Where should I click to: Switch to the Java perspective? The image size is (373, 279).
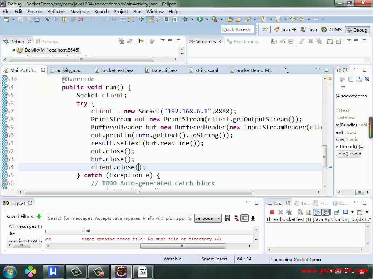click(309, 30)
